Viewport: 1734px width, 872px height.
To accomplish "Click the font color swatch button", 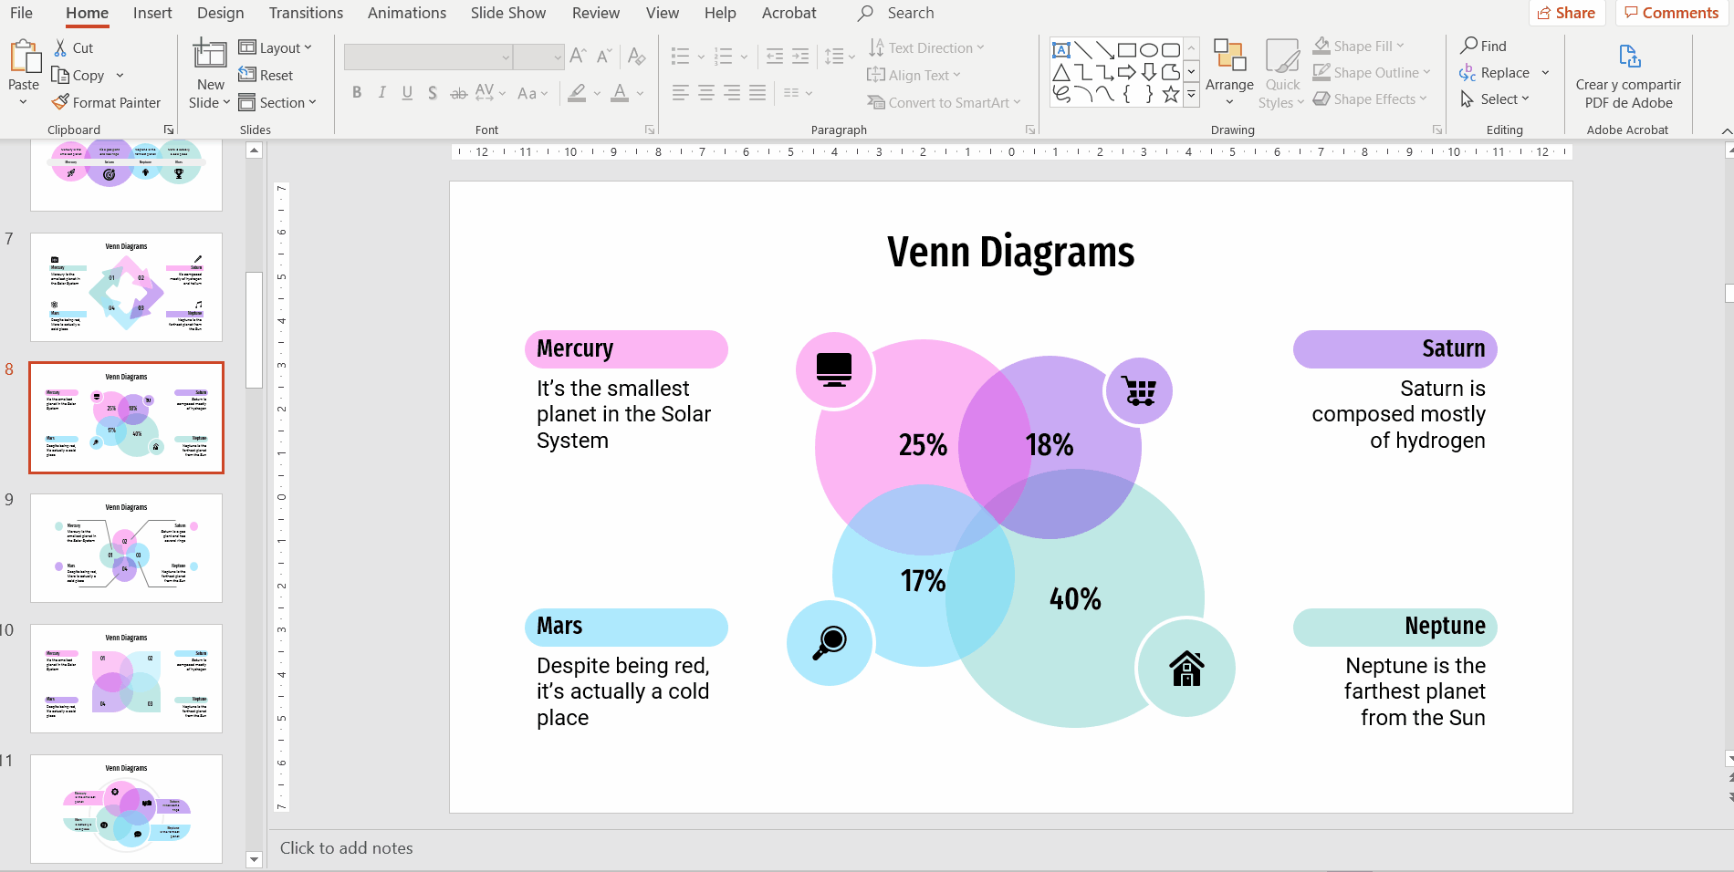I will pyautogui.click(x=620, y=93).
